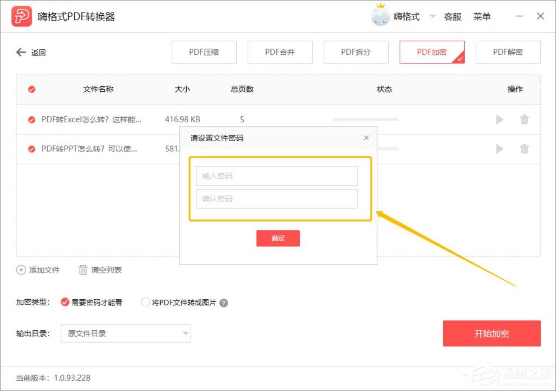The height and width of the screenshot is (391, 556).
Task: Click the 开始加密 start encryption button
Action: point(491,333)
